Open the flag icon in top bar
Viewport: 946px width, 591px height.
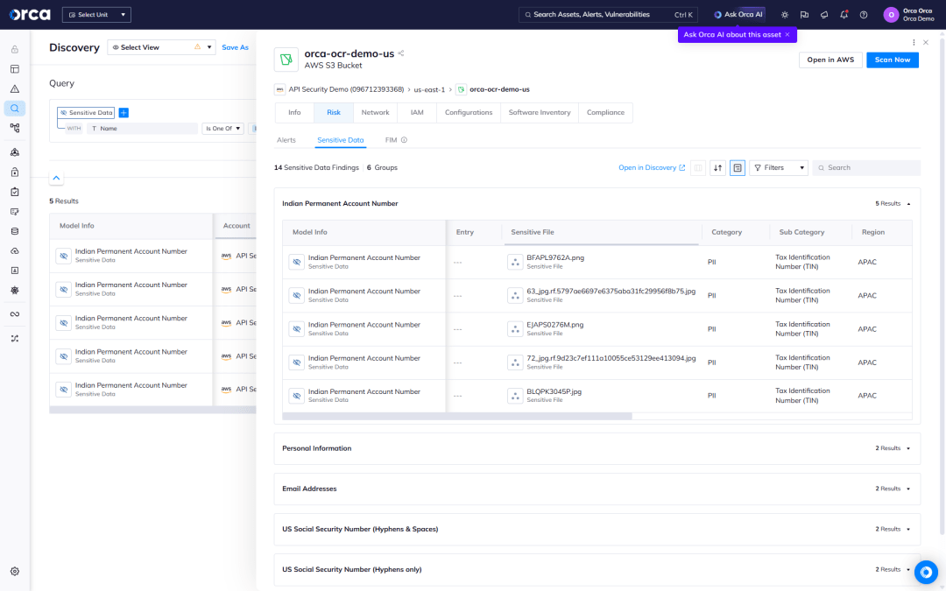[804, 15]
